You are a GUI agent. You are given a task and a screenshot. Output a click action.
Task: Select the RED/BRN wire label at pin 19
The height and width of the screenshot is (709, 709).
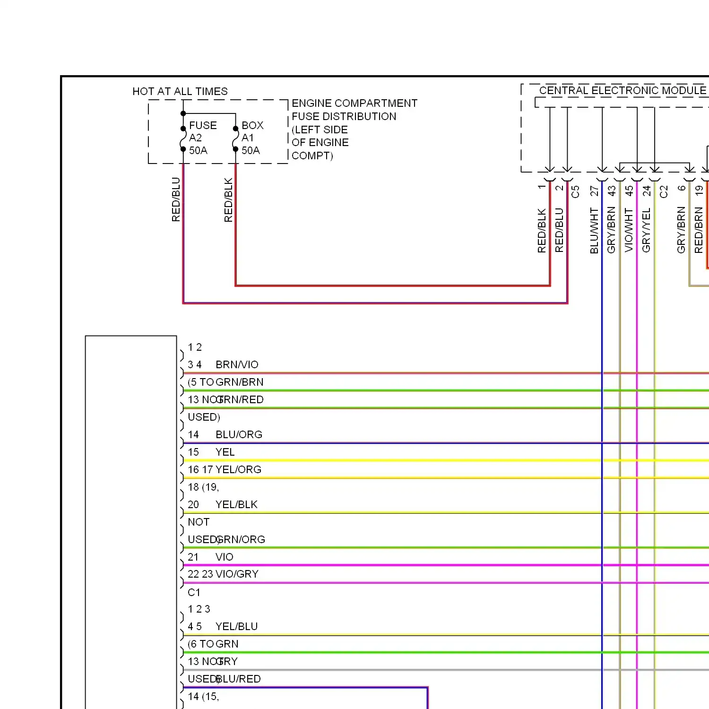tap(699, 230)
